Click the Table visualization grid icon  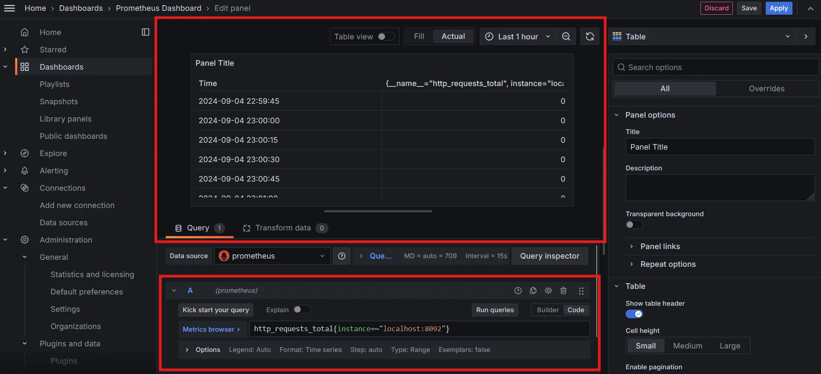[x=617, y=36]
